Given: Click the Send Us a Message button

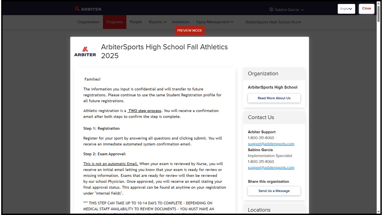Looking at the screenshot, I should pyautogui.click(x=274, y=191).
